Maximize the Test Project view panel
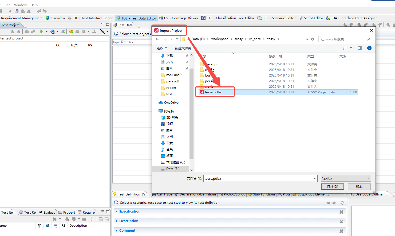 [x=108, y=24]
